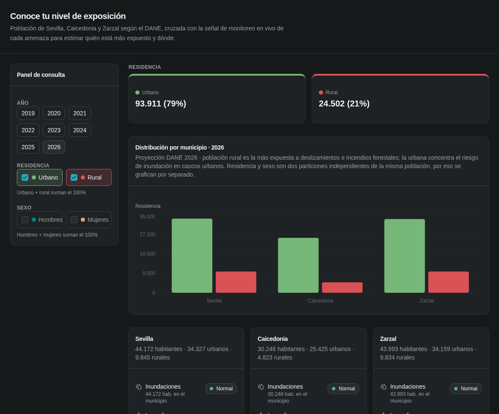Image resolution: width=499 pixels, height=414 pixels.
Task: Click Sevilla's red rural bar
Action: coord(236,282)
